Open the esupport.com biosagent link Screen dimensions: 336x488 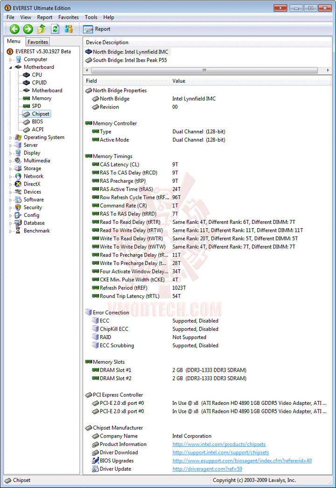(242, 460)
